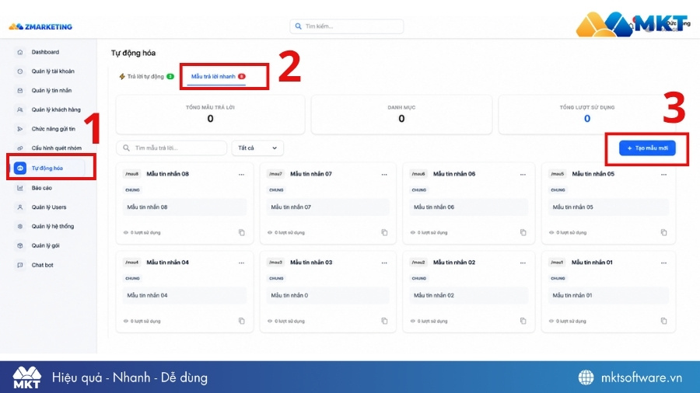This screenshot has height=393, width=700.
Task: Click the Mẫu tin nhắn 03 card title
Action: pyautogui.click(x=311, y=263)
